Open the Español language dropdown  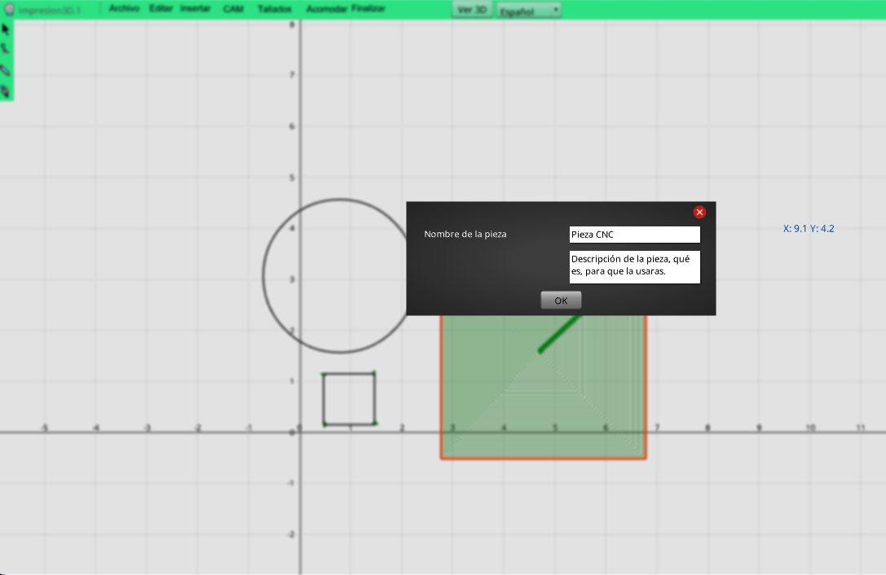(529, 11)
